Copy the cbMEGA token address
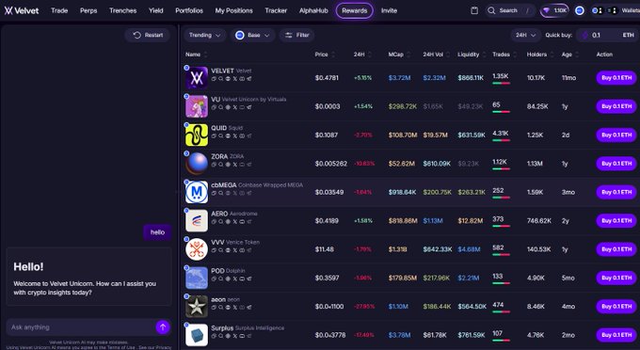Screen dimensions: 640x350 point(214,193)
